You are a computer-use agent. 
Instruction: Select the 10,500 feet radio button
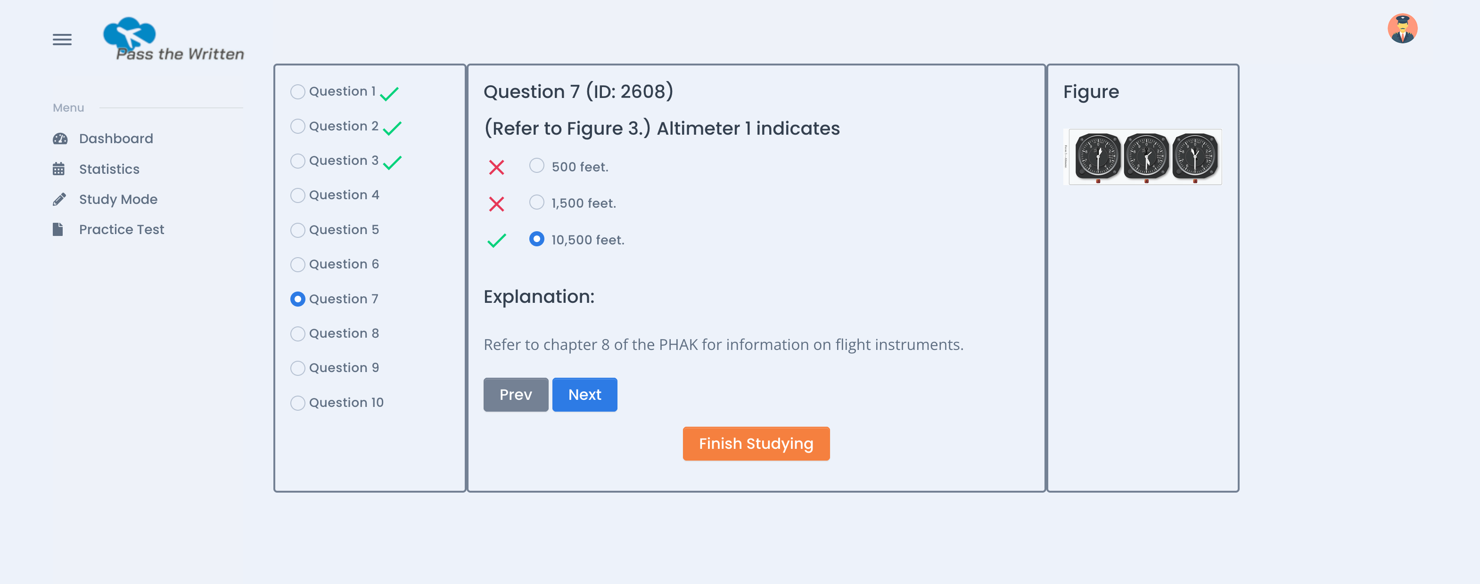point(536,239)
